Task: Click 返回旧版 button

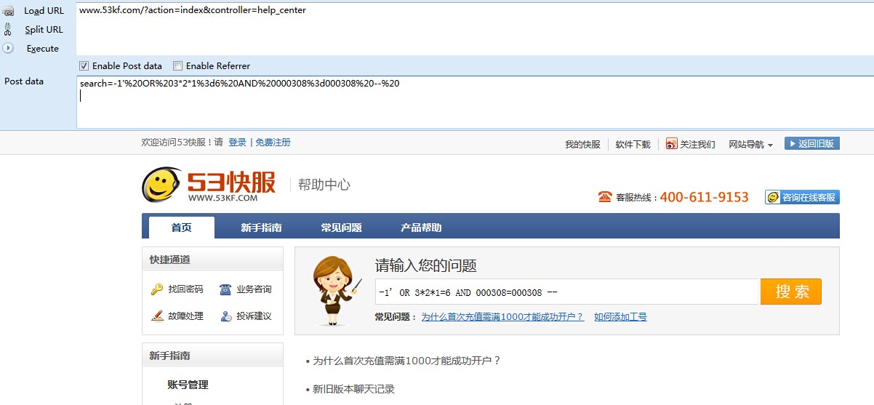Action: [x=811, y=143]
